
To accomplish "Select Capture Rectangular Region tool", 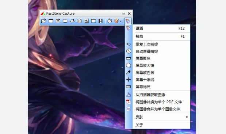I will 65,21.
